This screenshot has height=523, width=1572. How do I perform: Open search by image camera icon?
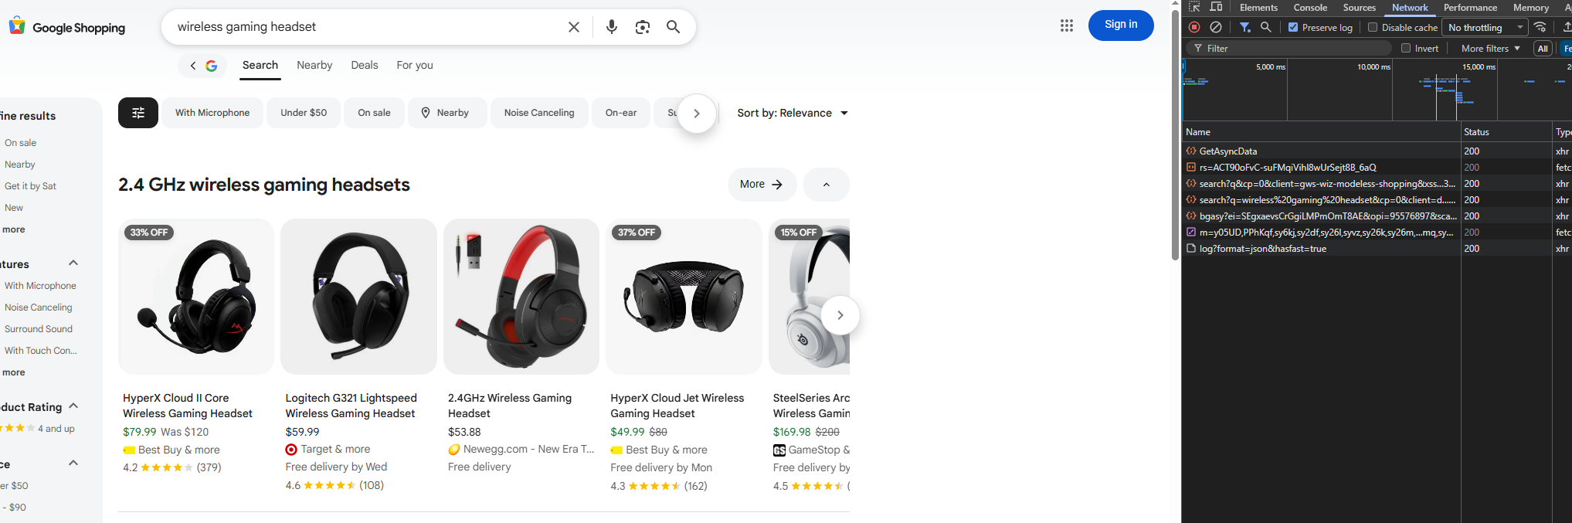[x=642, y=27]
